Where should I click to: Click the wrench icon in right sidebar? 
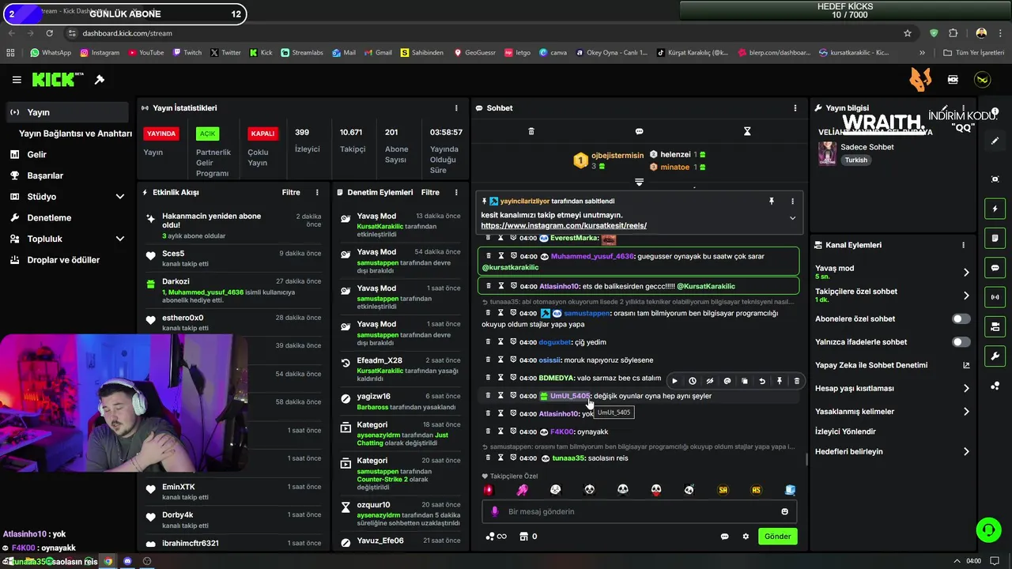coord(995,356)
